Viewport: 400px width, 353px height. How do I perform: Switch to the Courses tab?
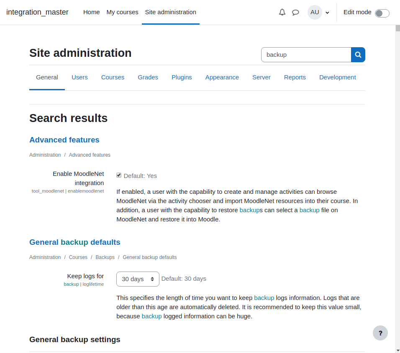(x=113, y=77)
